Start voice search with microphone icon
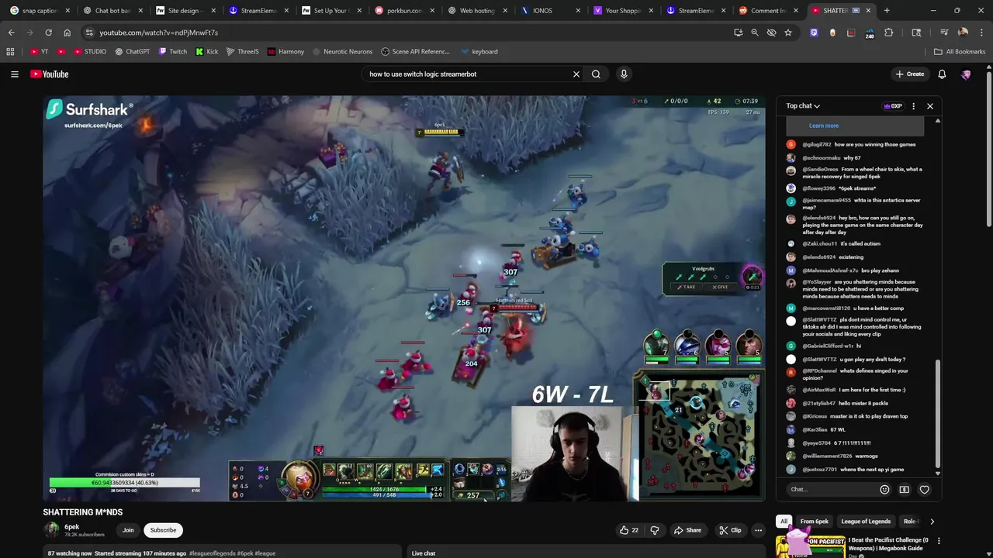Image resolution: width=993 pixels, height=558 pixels. click(x=624, y=74)
